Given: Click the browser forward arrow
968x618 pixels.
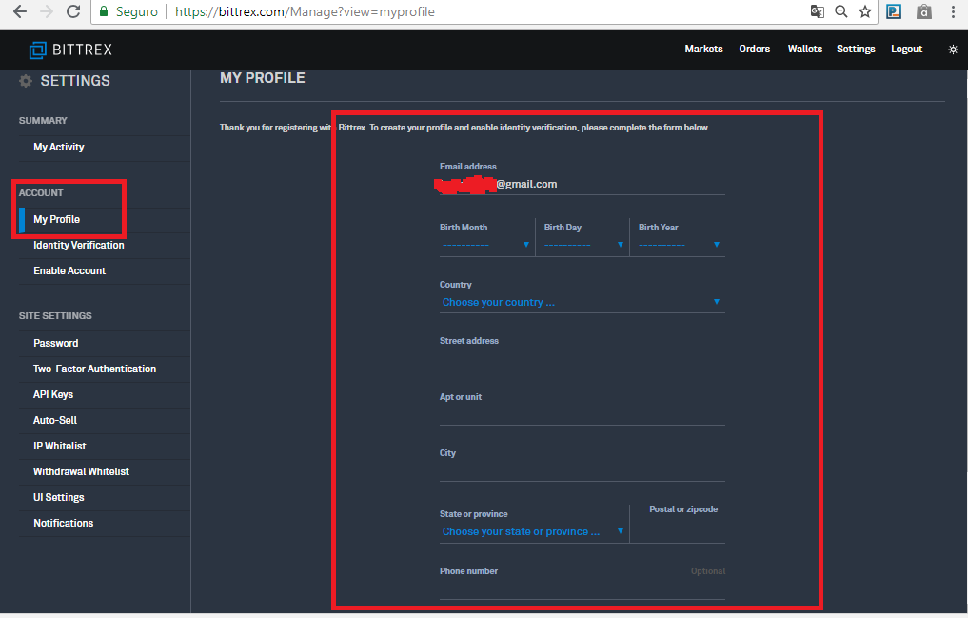Looking at the screenshot, I should [47, 11].
